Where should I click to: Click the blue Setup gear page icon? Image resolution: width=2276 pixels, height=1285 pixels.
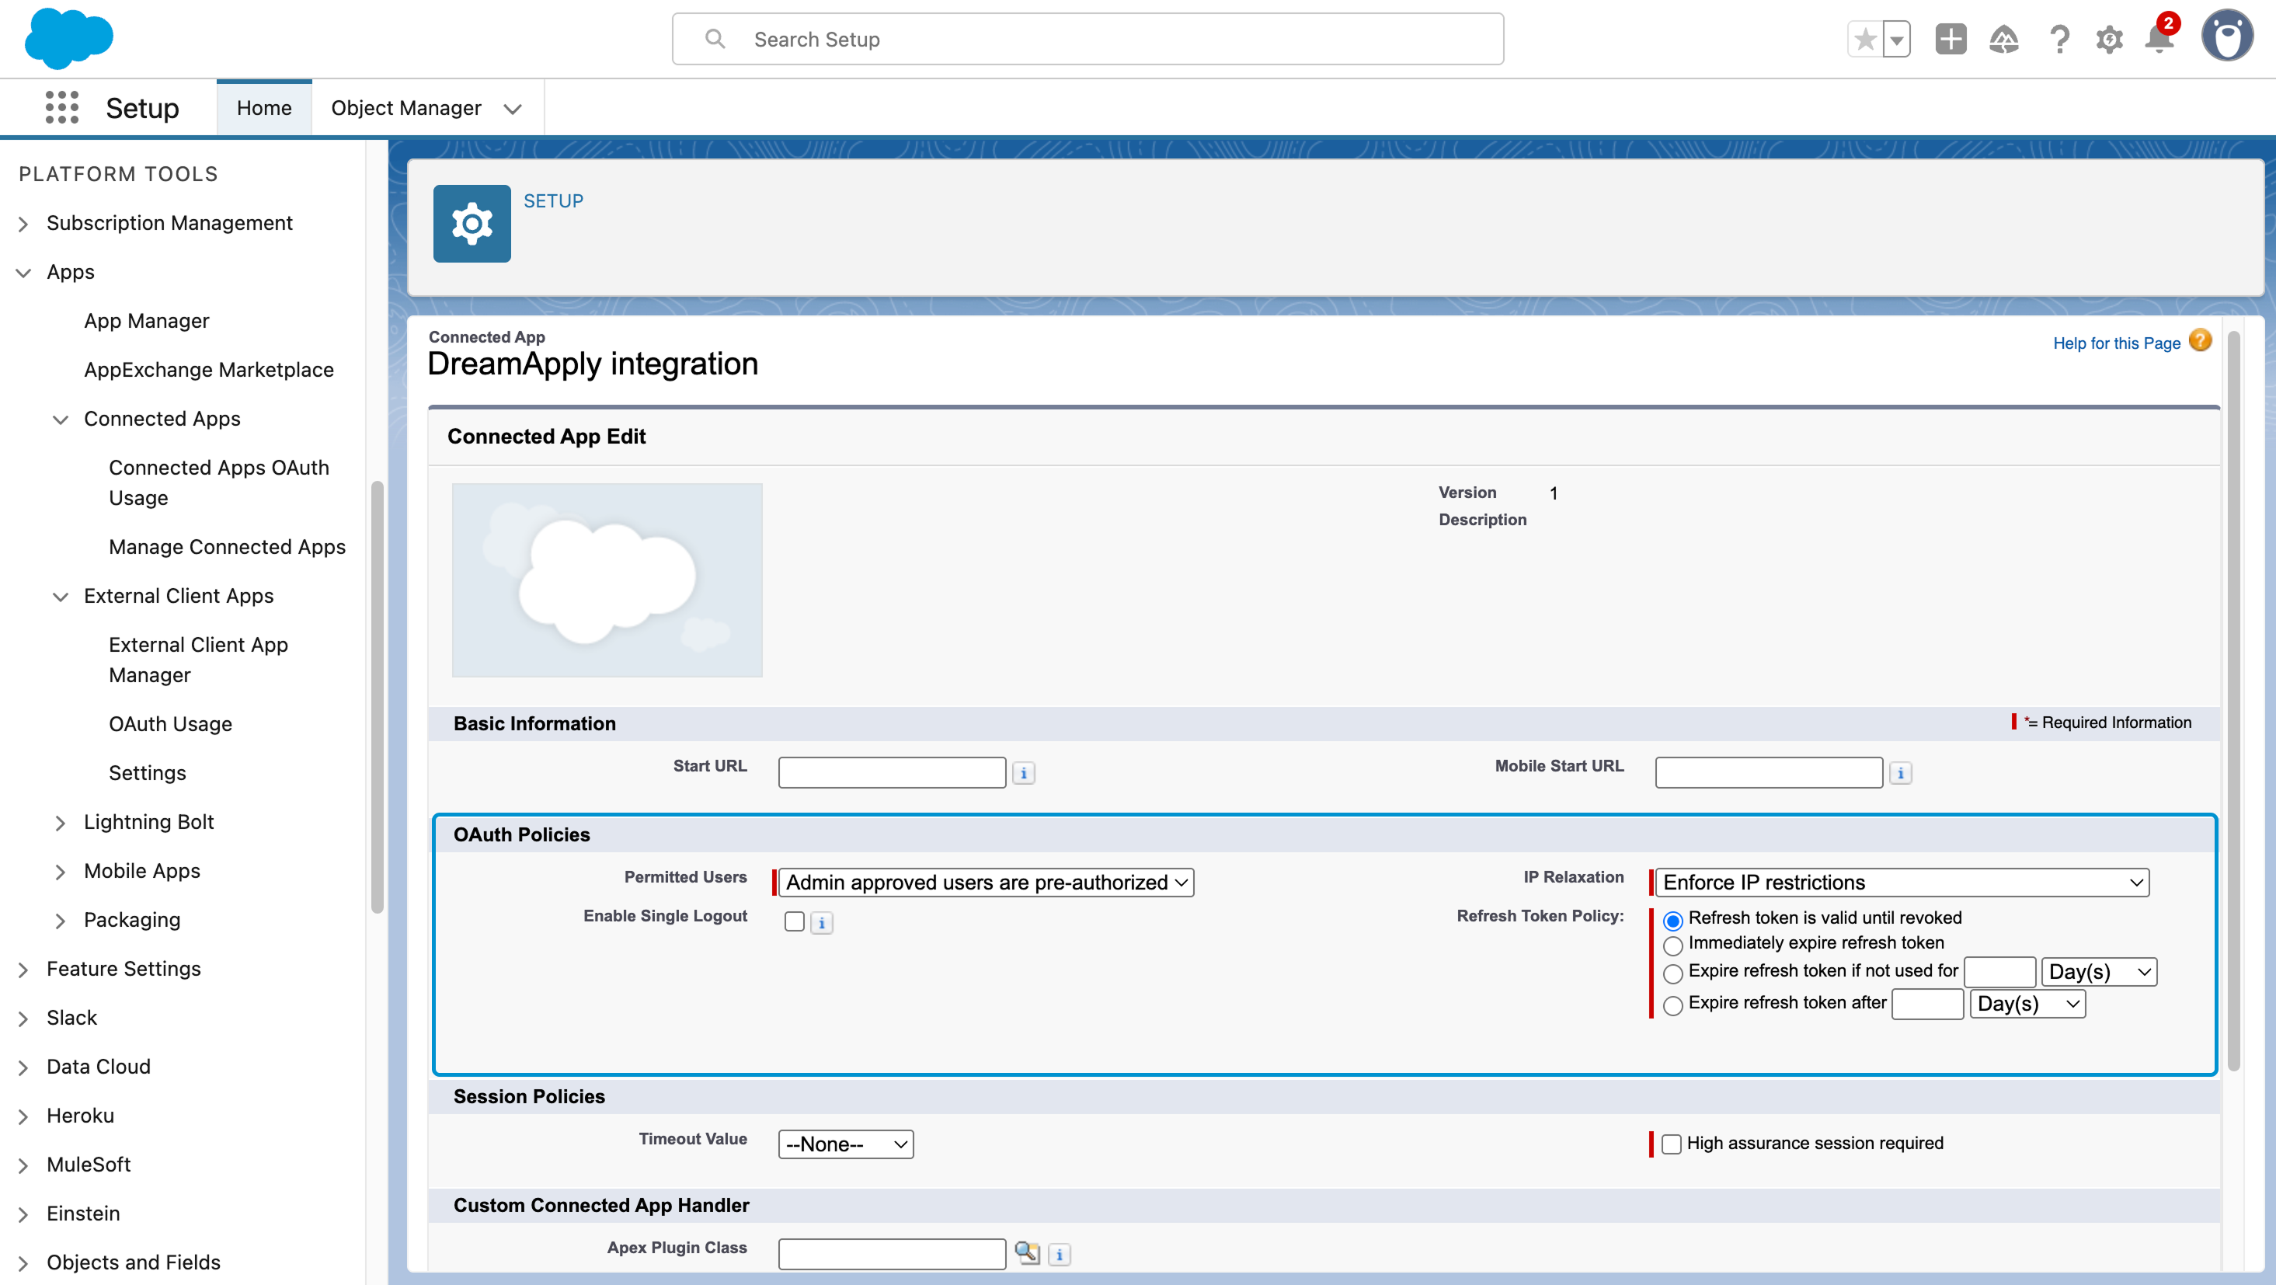click(472, 224)
